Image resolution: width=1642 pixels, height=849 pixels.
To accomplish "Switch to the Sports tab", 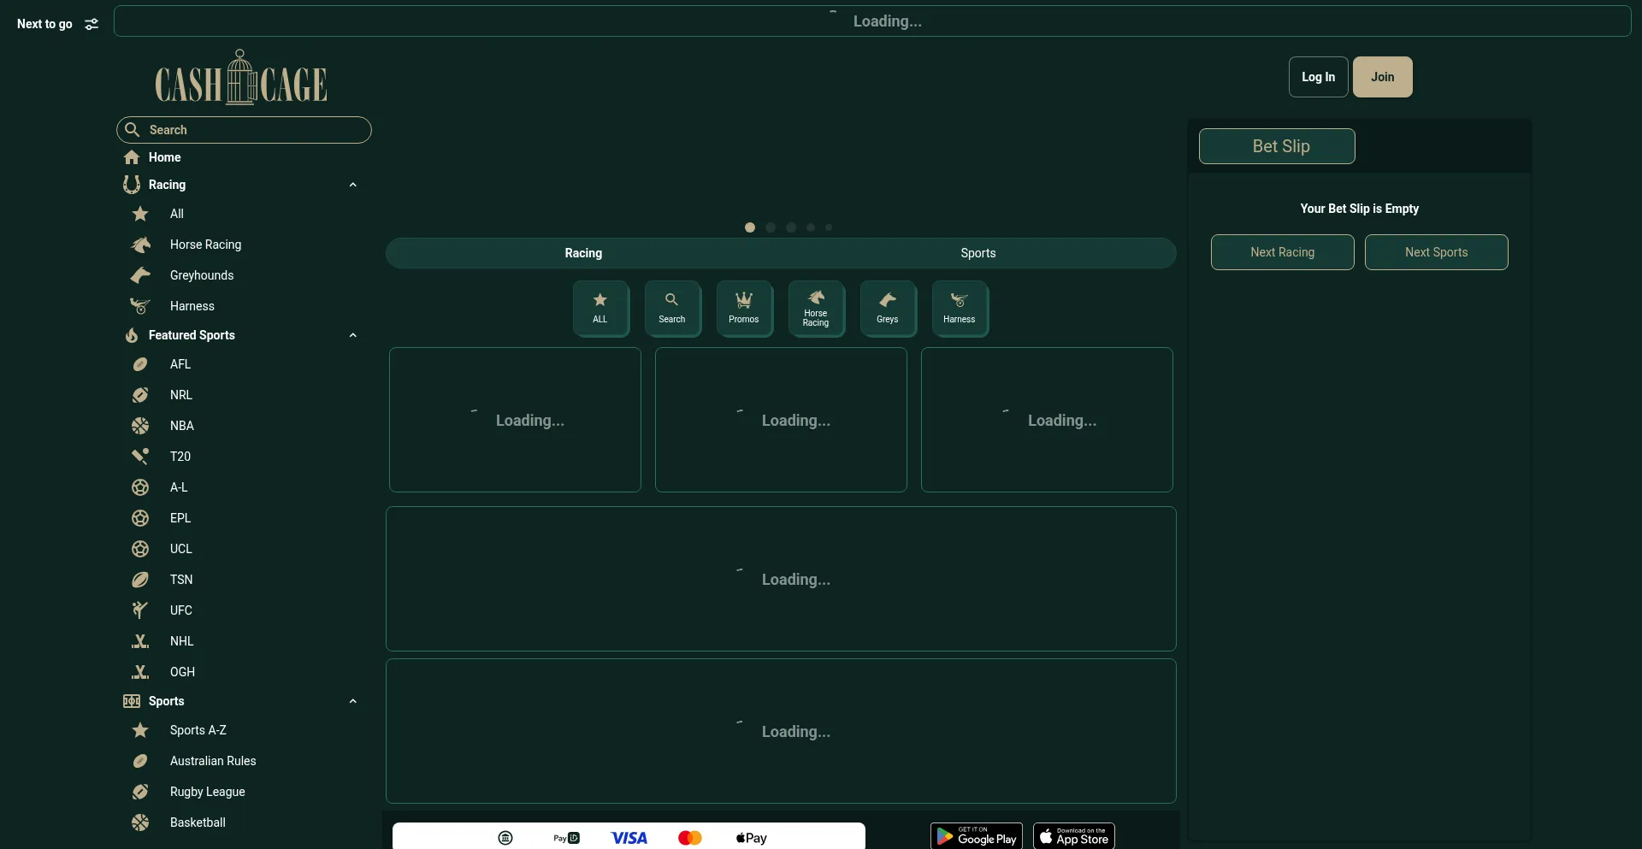I will pyautogui.click(x=978, y=253).
